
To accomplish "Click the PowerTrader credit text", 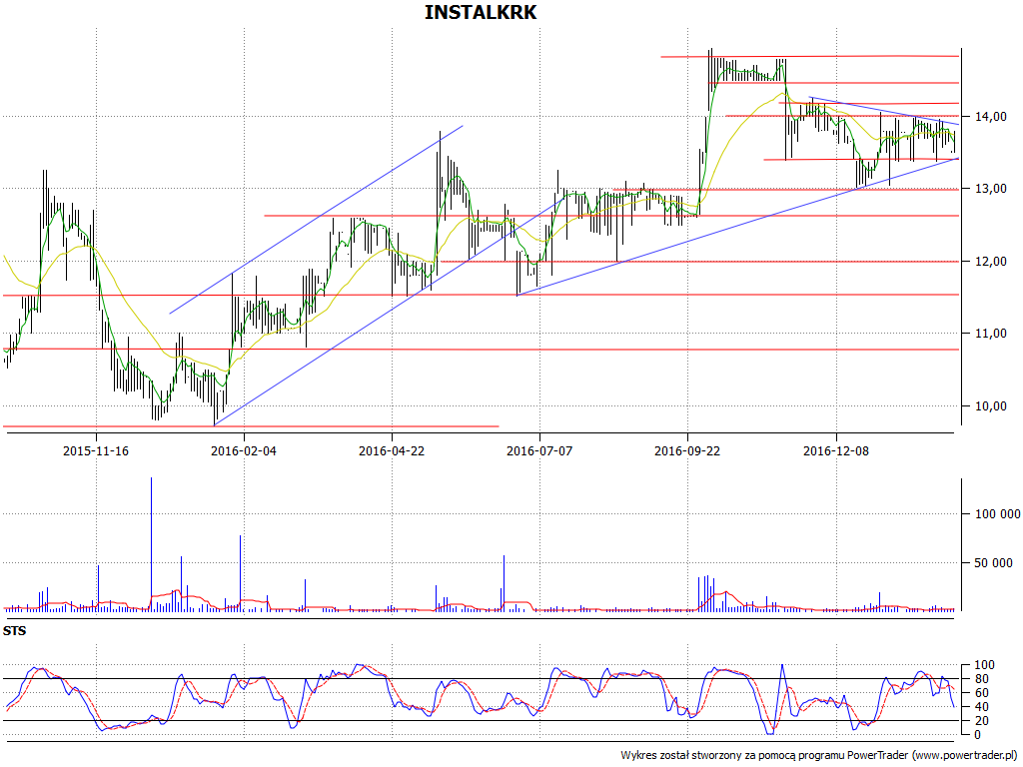I will 819,755.
